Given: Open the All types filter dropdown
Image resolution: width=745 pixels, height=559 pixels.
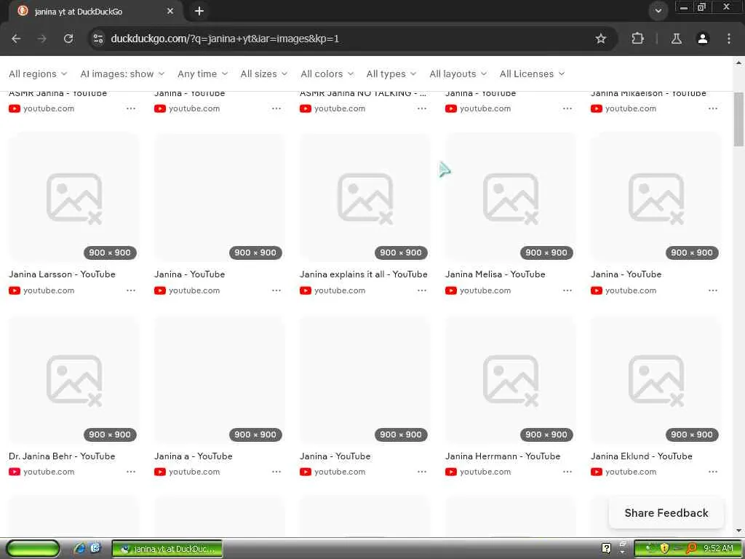Looking at the screenshot, I should click(x=391, y=74).
